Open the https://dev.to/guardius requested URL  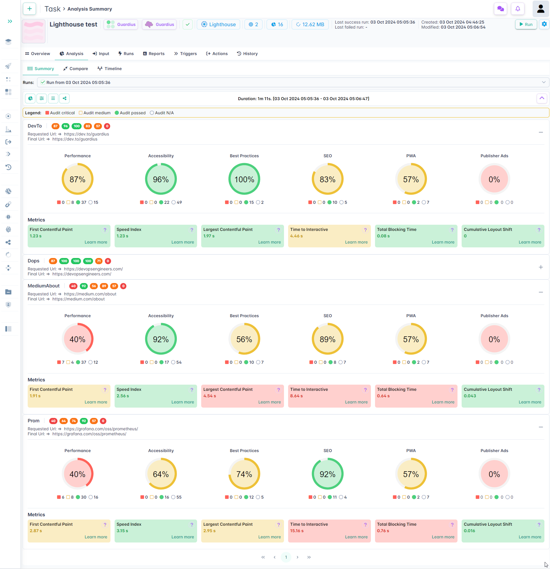click(x=87, y=134)
